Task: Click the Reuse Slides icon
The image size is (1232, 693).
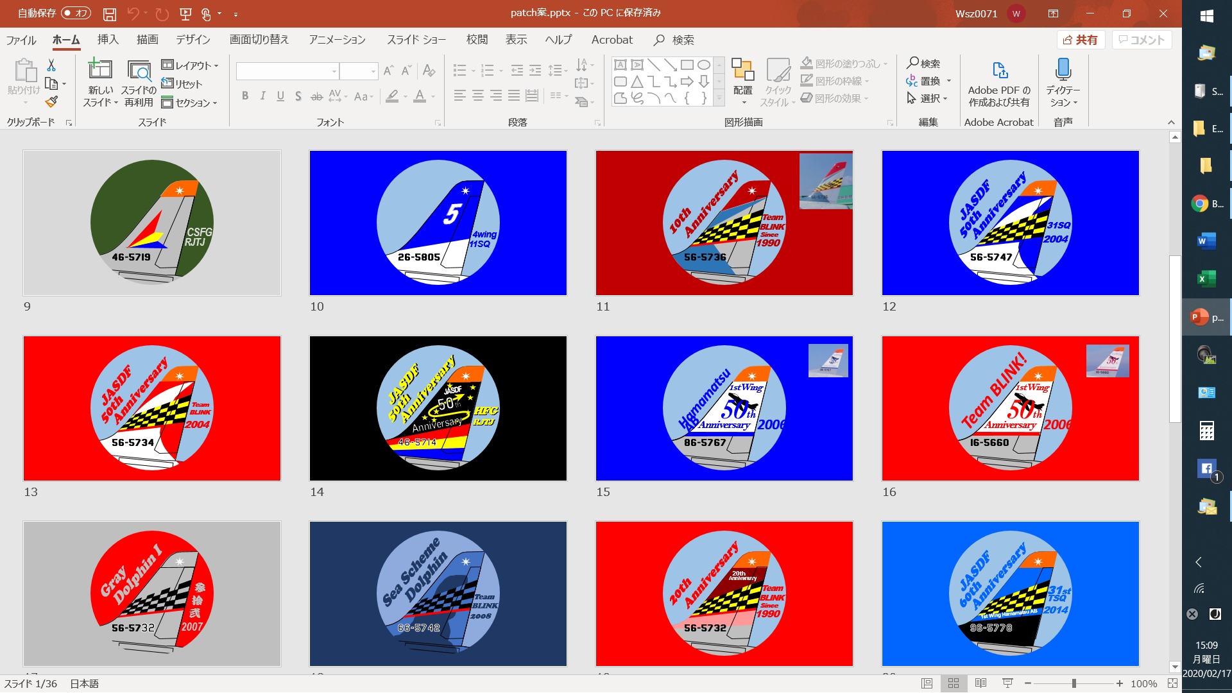Action: (139, 71)
